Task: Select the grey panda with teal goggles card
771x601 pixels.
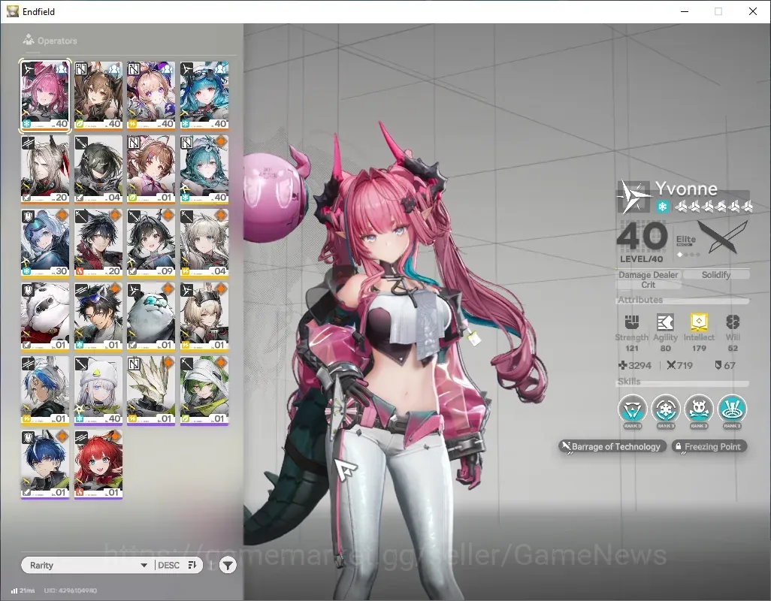Action: tap(151, 317)
